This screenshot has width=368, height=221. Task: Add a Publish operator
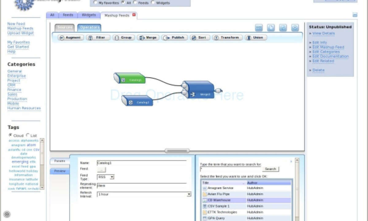click(x=174, y=37)
